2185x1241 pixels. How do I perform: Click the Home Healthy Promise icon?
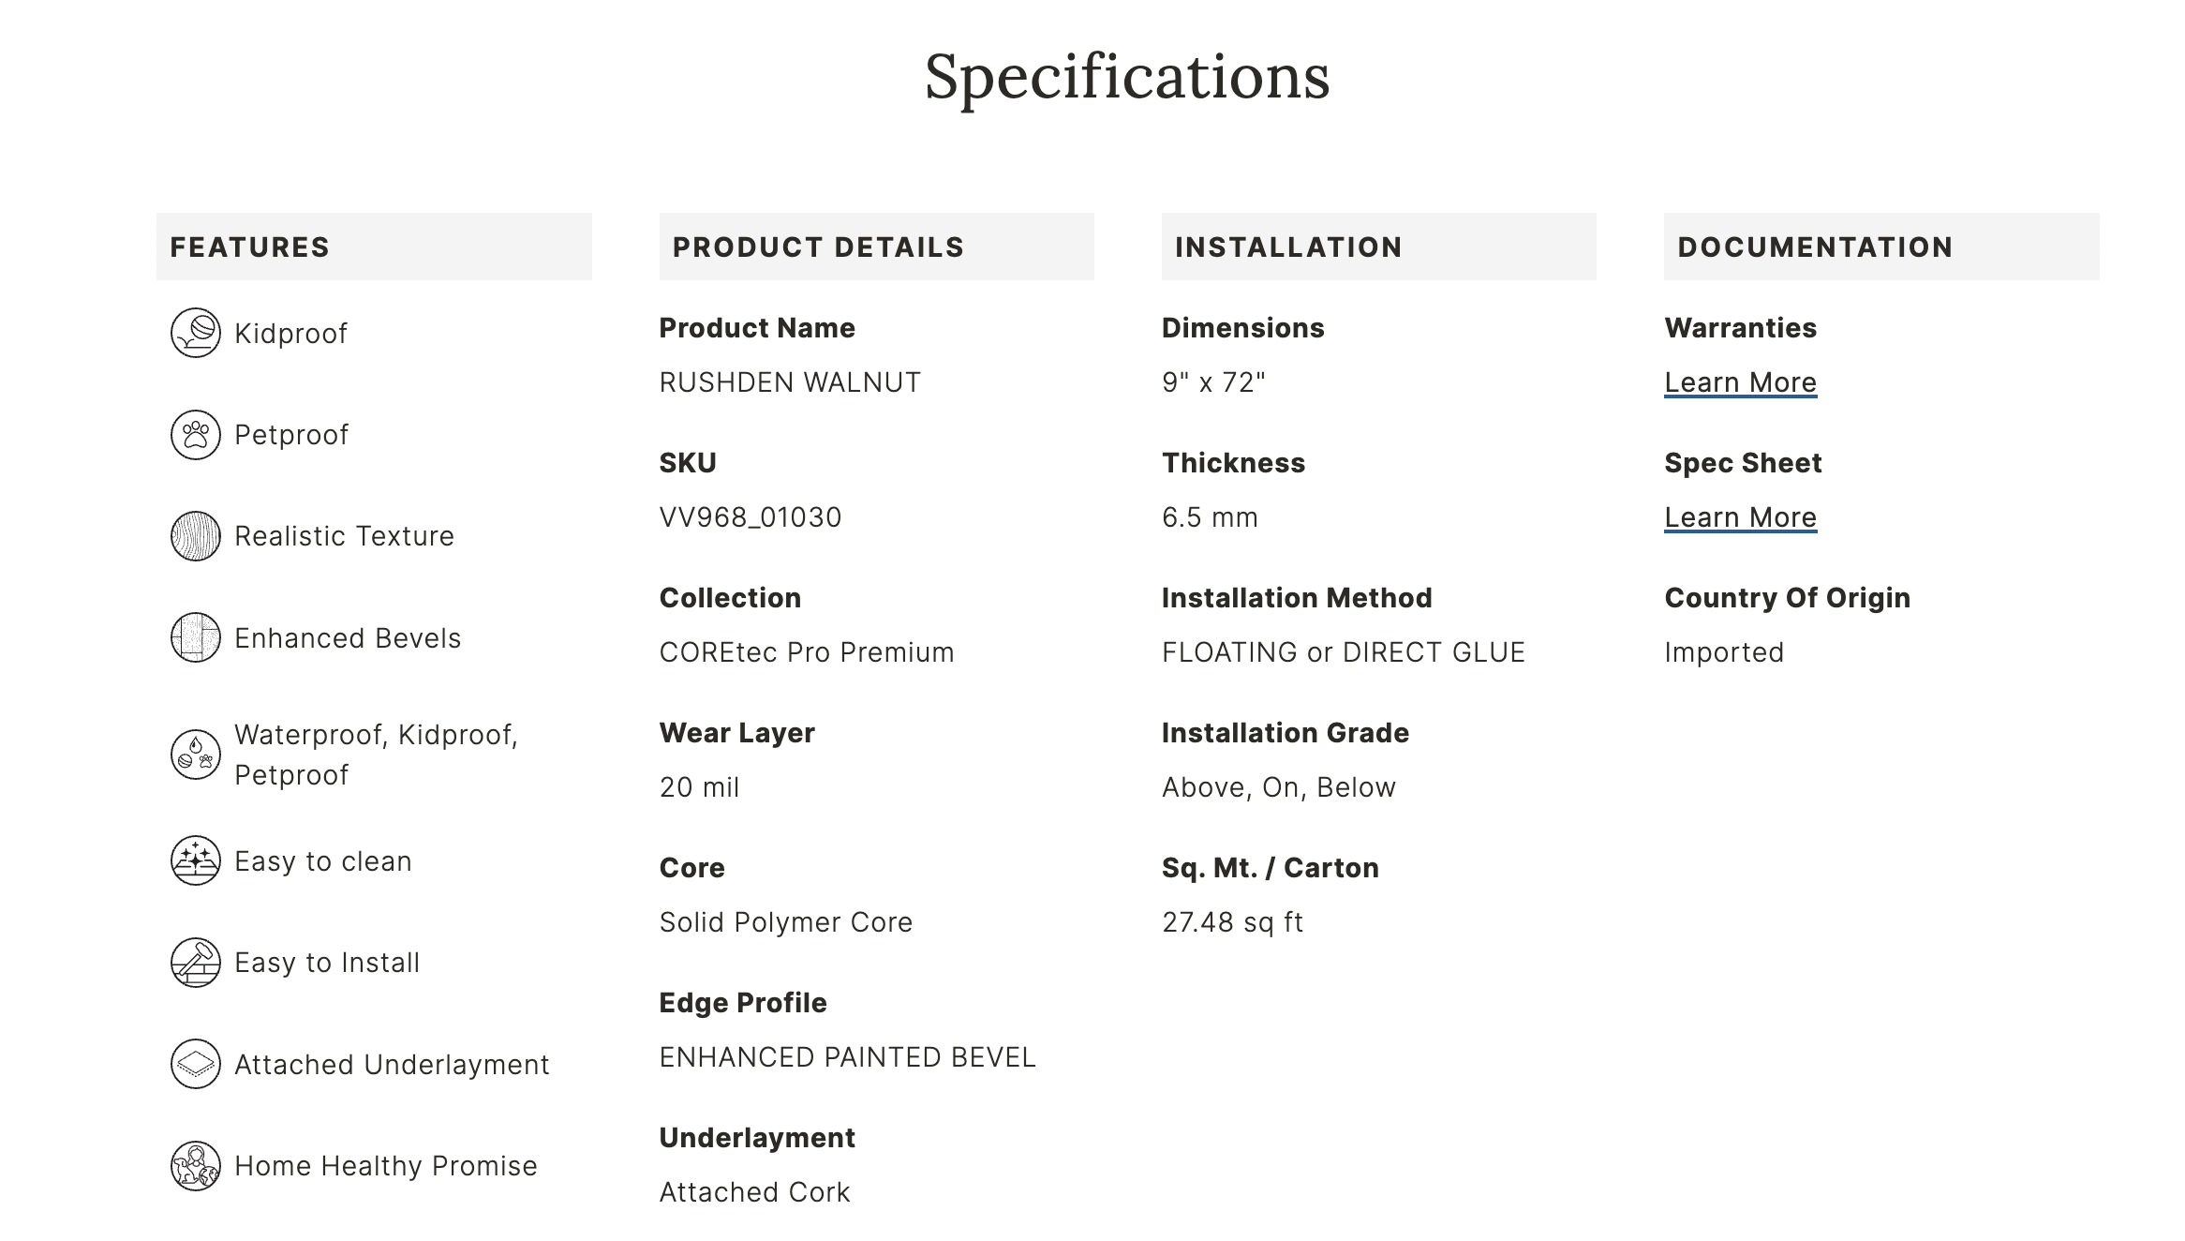[195, 1166]
